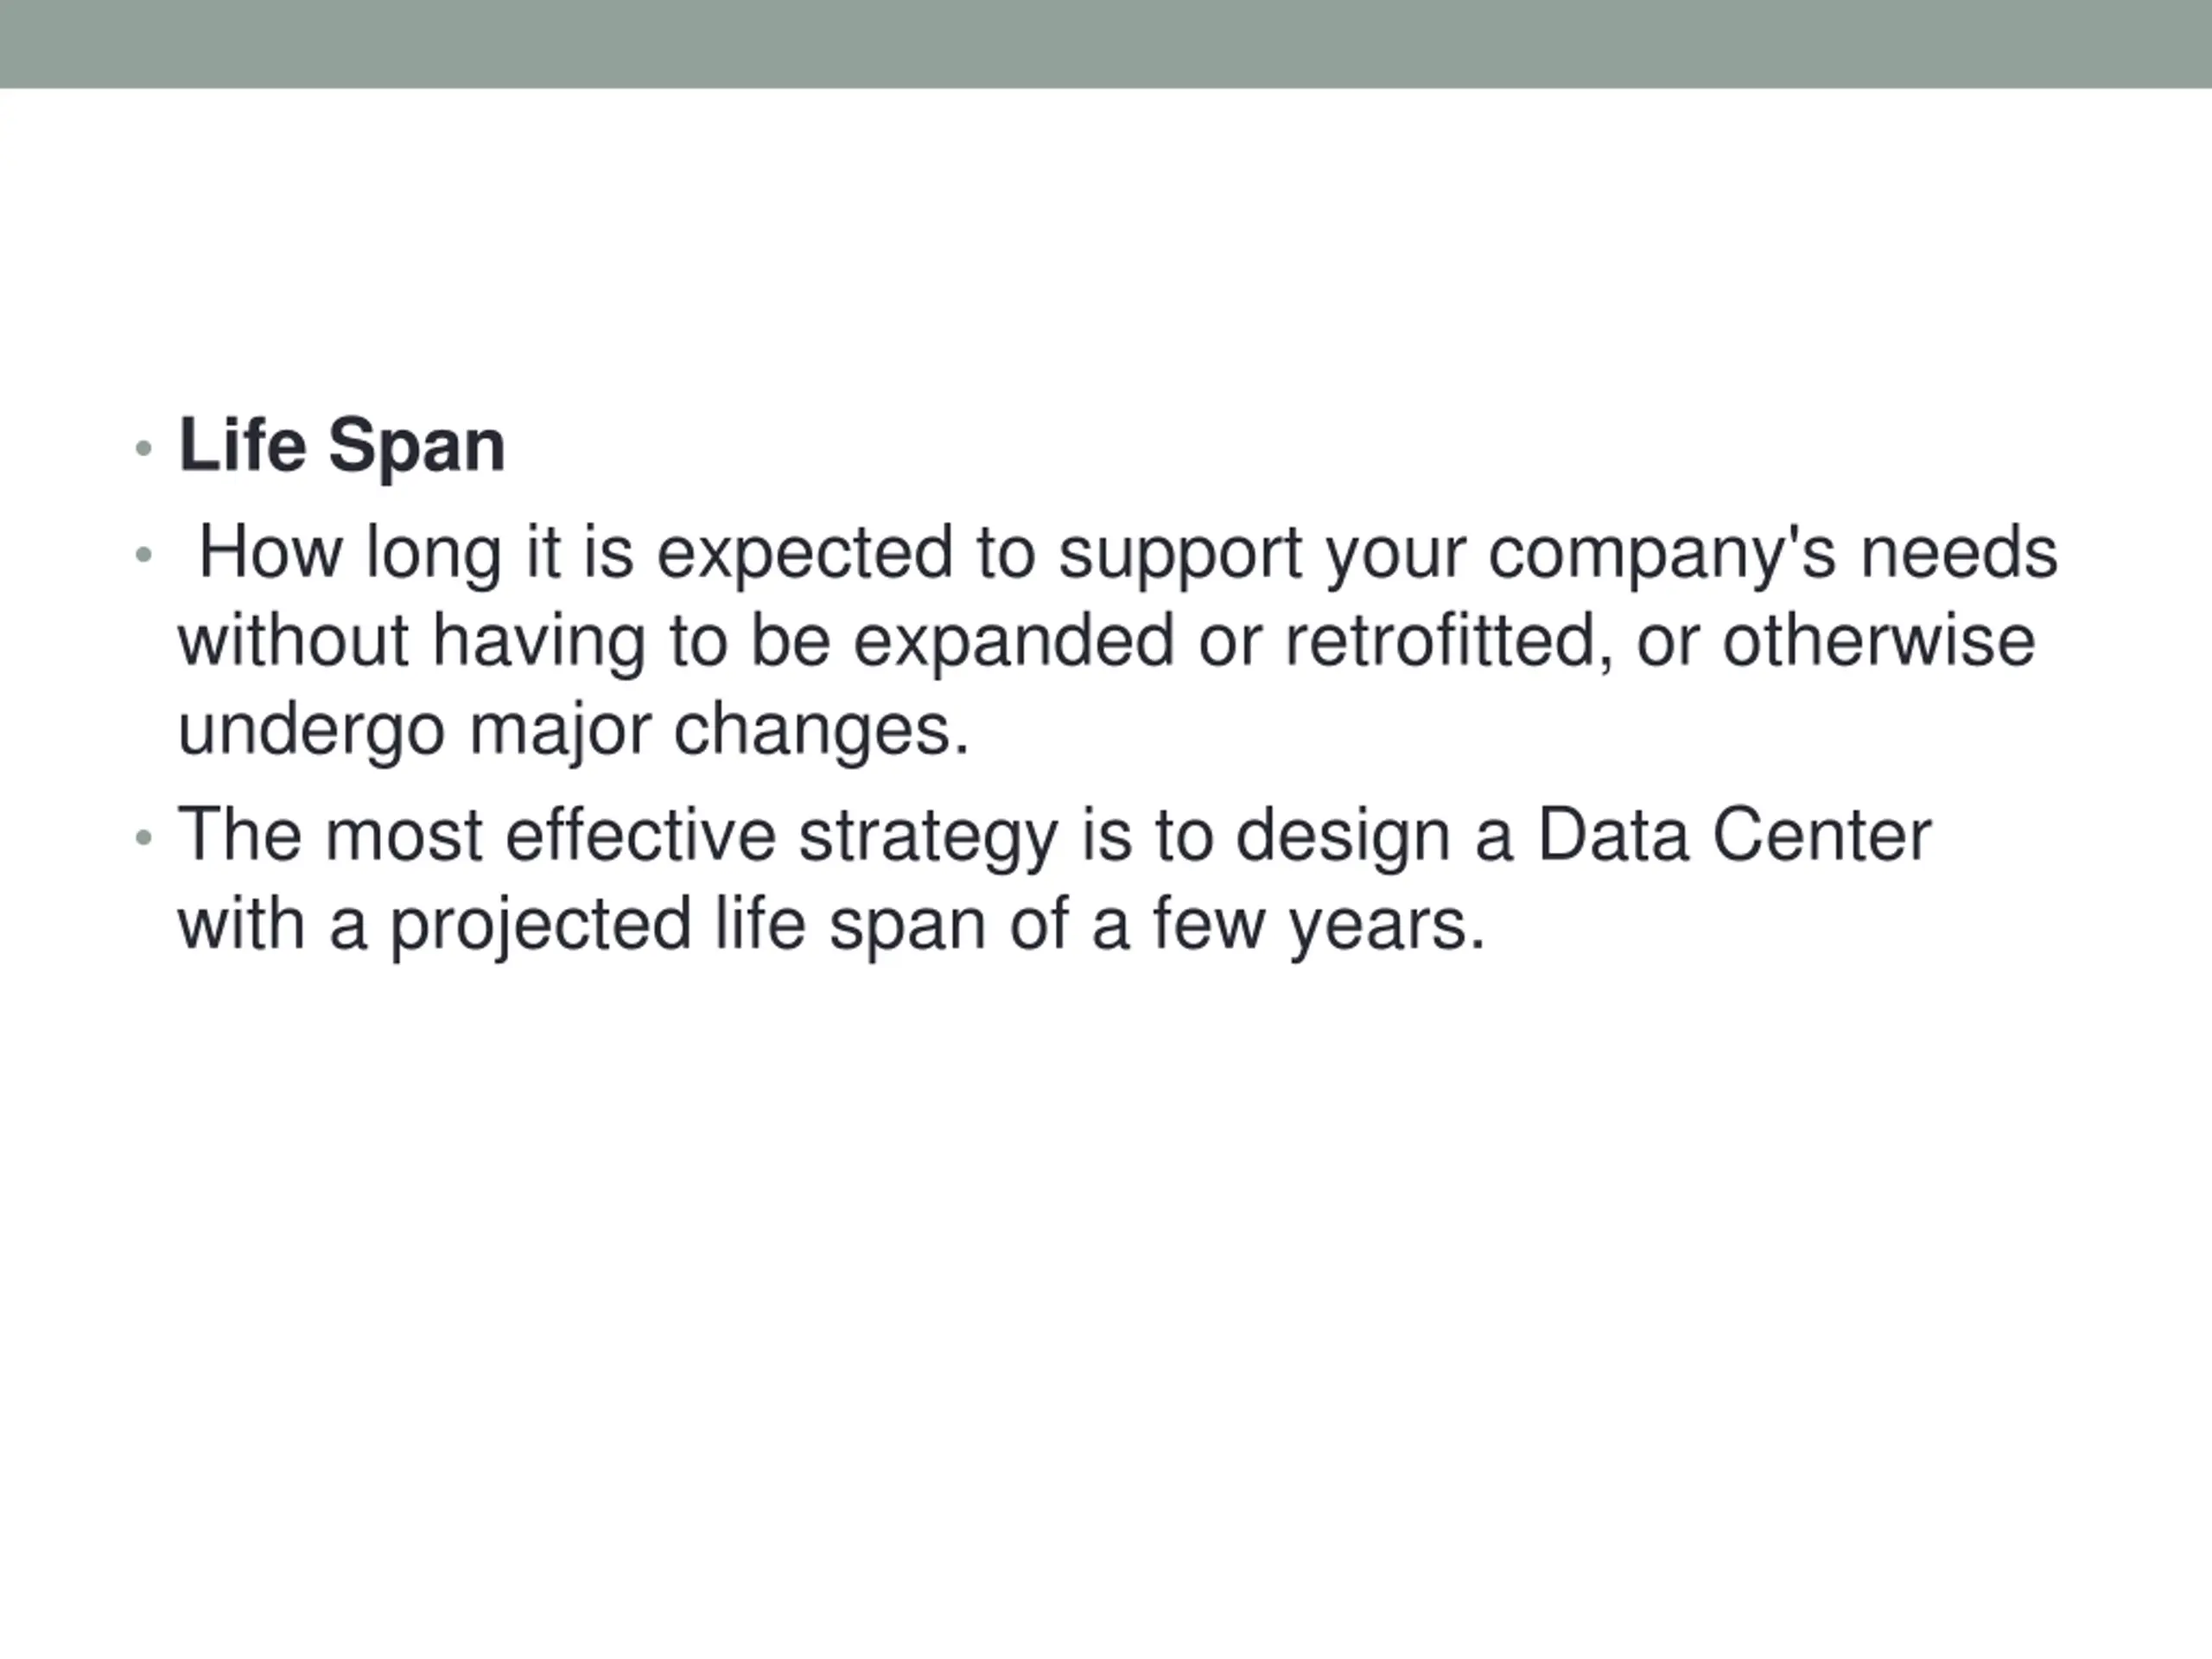Click the word "otherwise" in the text

[x=1878, y=641]
